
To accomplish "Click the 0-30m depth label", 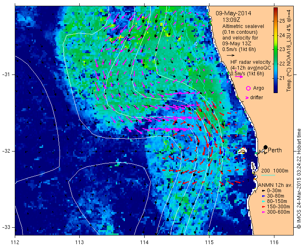I will 274,191.
